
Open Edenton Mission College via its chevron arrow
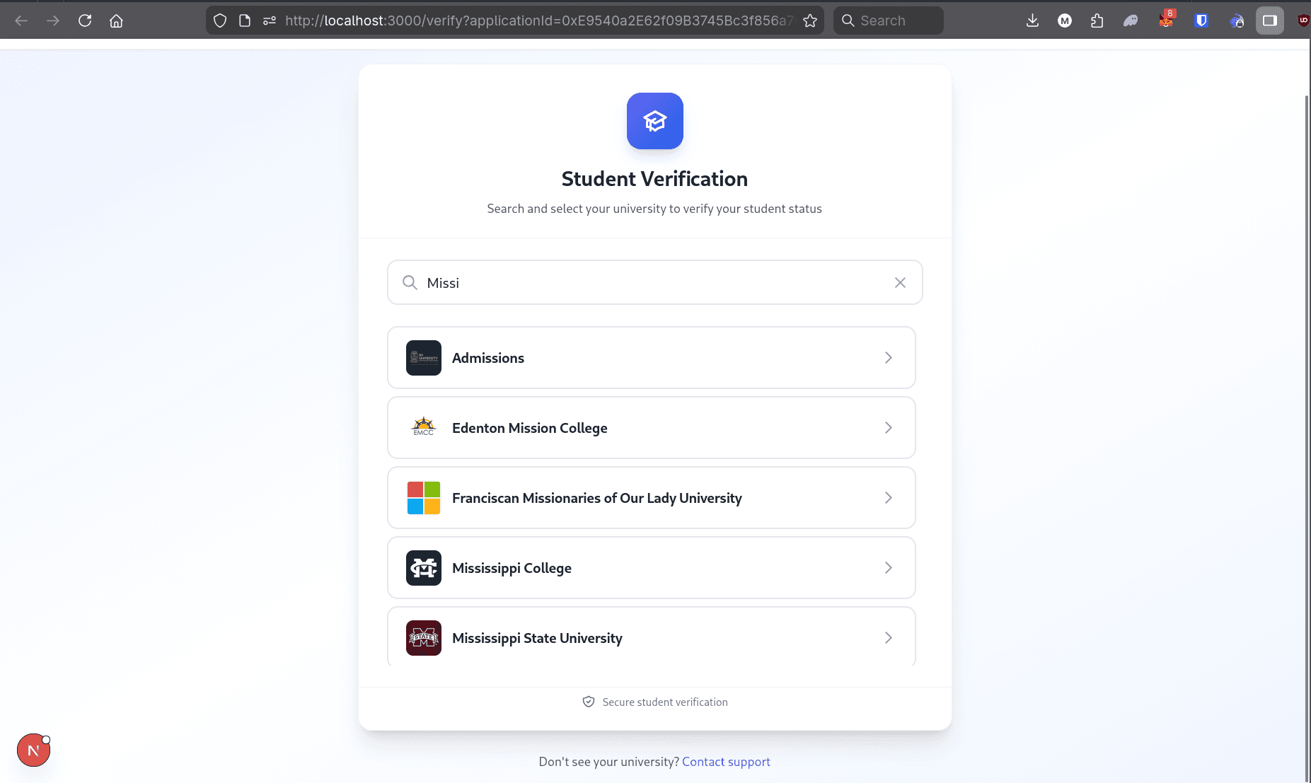coord(888,428)
